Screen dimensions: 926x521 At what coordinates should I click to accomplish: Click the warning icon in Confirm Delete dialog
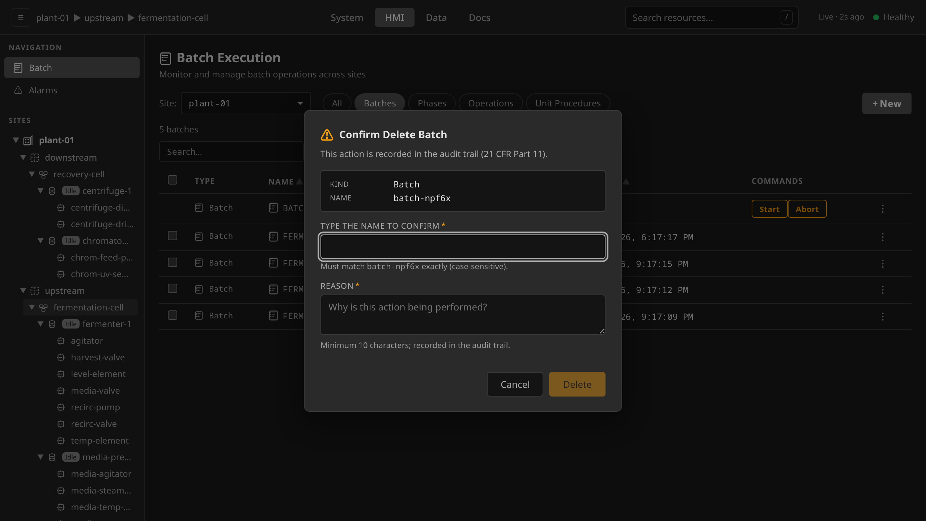(x=327, y=135)
